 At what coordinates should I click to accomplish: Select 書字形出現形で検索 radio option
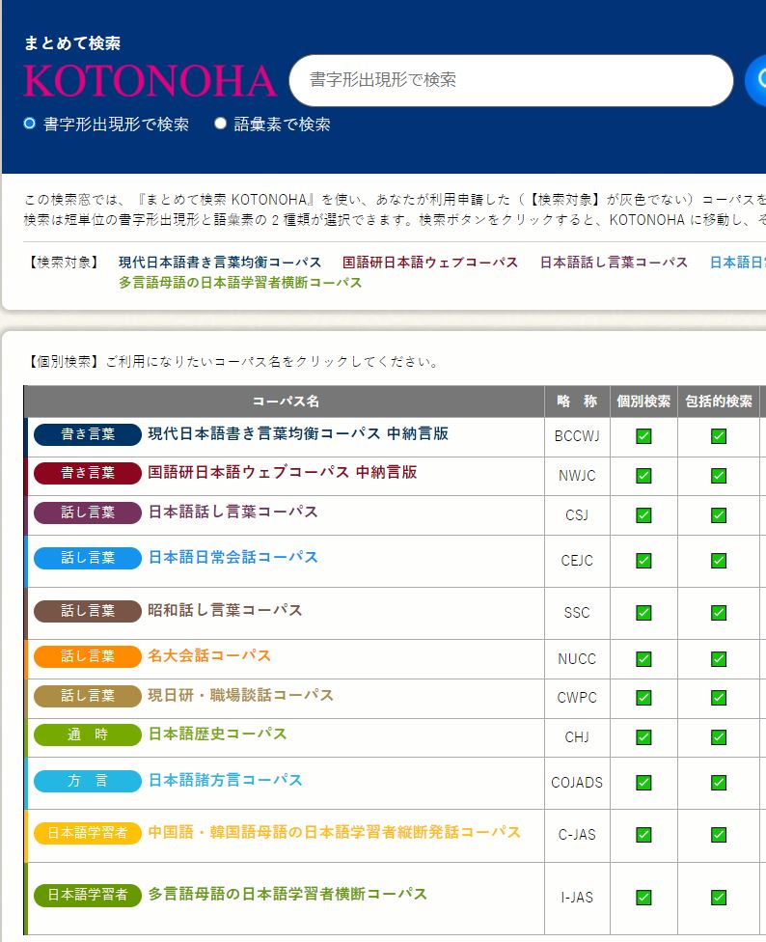click(x=29, y=124)
